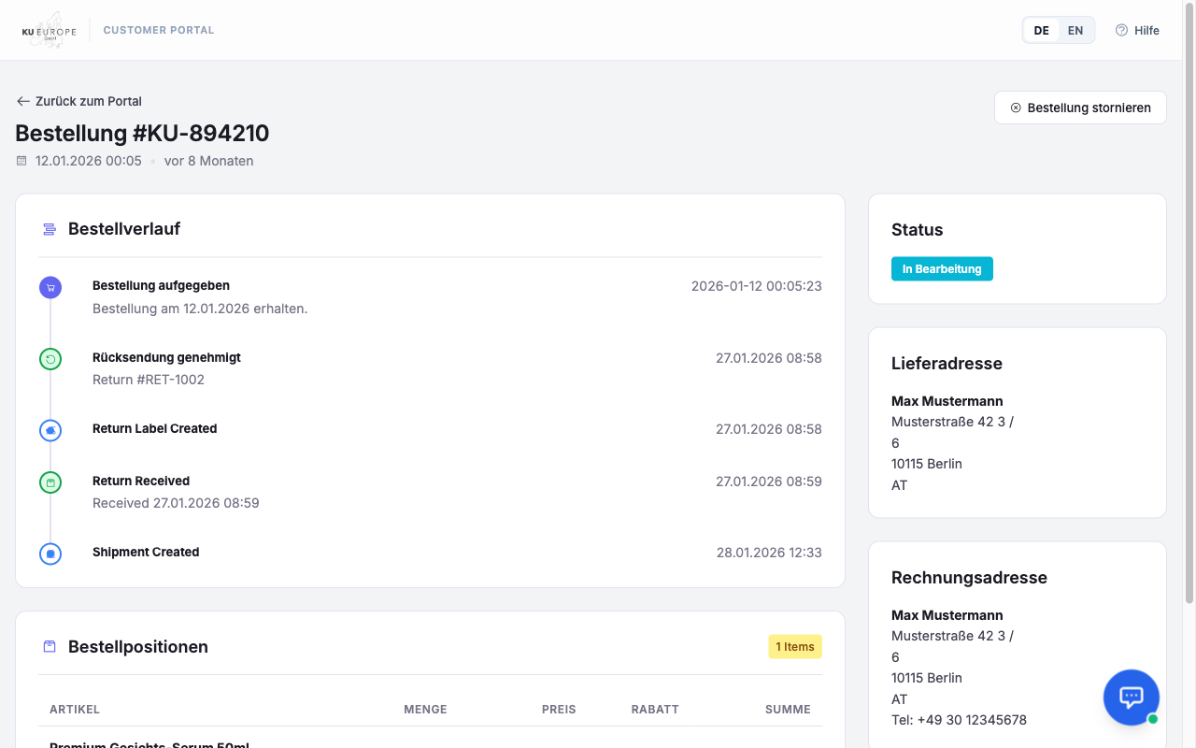Click the cancel icon in Bestellung stornieren
The width and height of the screenshot is (1196, 748).
1016,108
